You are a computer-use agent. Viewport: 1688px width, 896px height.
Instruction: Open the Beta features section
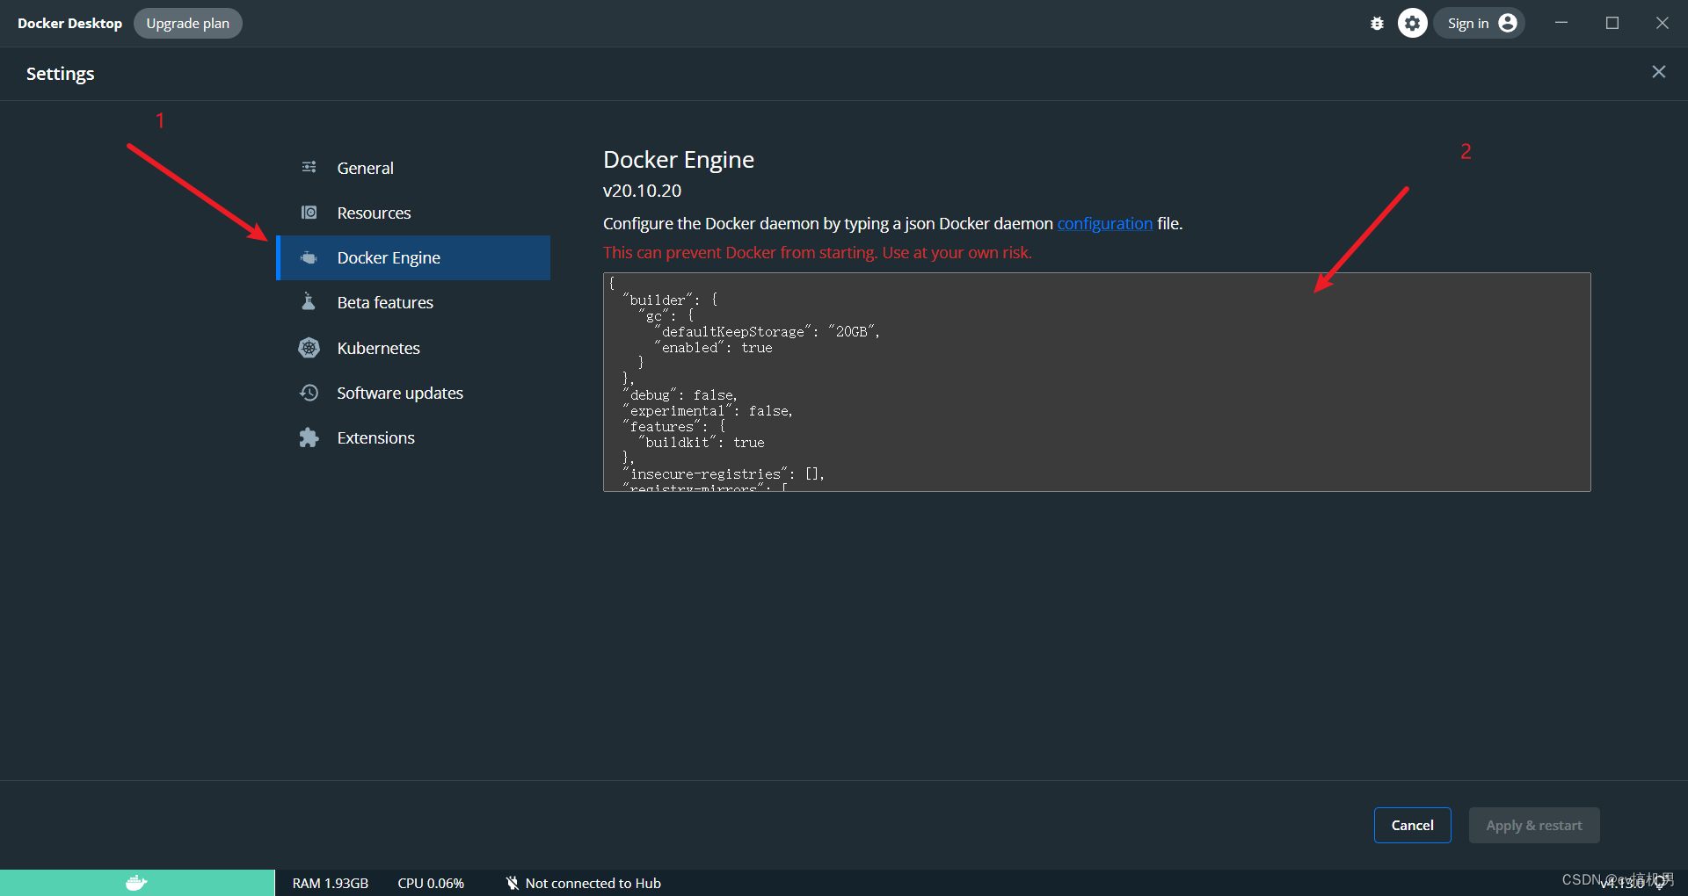pos(413,302)
